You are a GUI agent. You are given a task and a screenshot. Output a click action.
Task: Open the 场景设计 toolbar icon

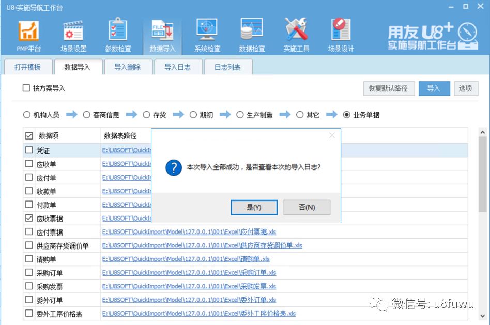341,36
